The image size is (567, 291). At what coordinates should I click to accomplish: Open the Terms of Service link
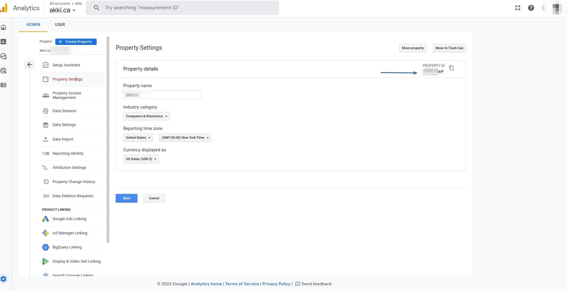click(x=242, y=284)
